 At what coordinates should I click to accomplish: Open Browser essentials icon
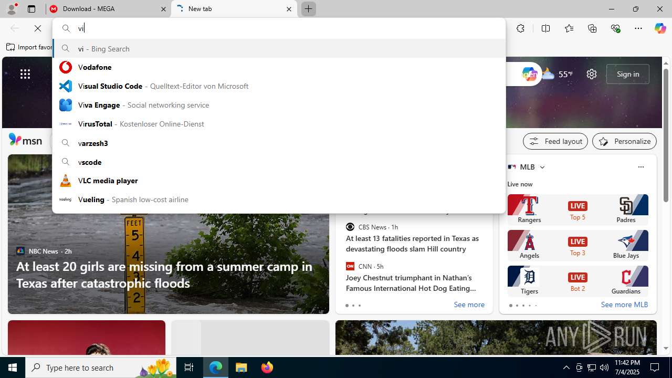tap(615, 28)
